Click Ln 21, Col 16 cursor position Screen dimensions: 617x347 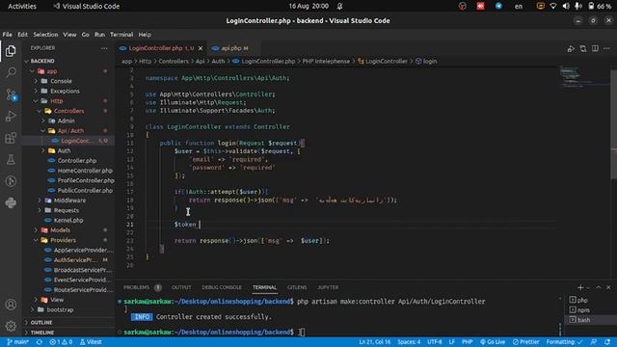point(375,342)
